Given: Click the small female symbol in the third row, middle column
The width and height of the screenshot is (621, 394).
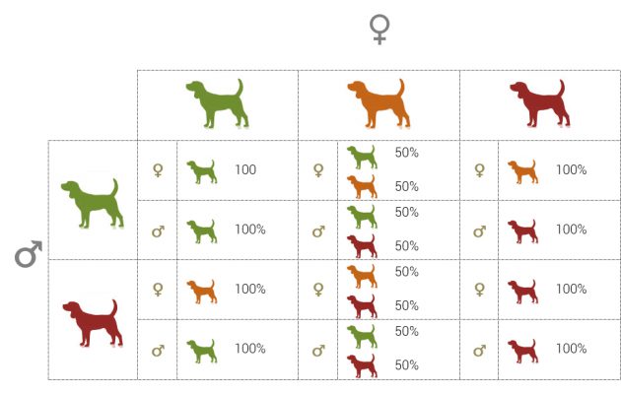Looking at the screenshot, I should [x=318, y=290].
